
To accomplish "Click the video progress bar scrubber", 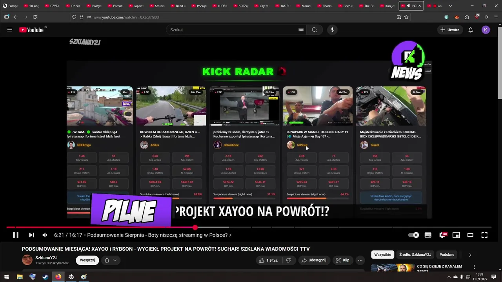I will 195,227.
